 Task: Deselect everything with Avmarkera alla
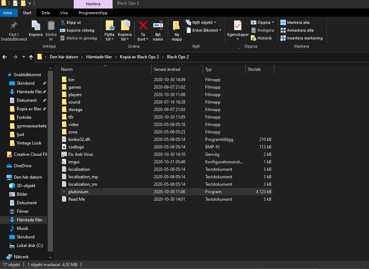click(297, 30)
